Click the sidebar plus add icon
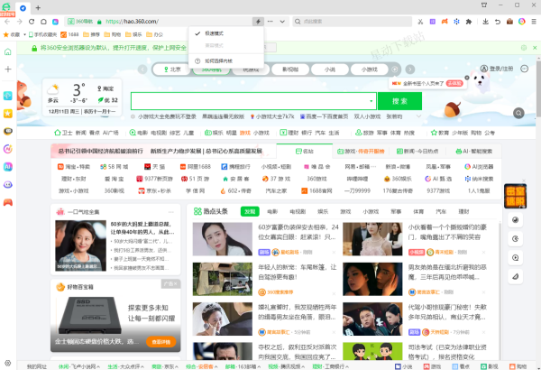 click(8, 69)
